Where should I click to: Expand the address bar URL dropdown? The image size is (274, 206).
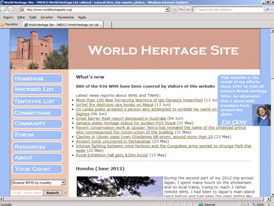point(167,10)
